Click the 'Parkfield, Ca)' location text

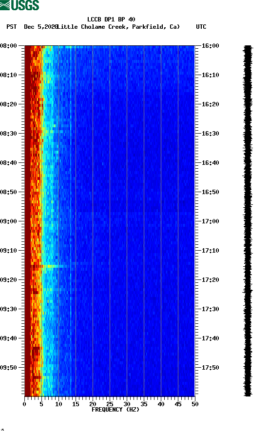click(x=156, y=27)
